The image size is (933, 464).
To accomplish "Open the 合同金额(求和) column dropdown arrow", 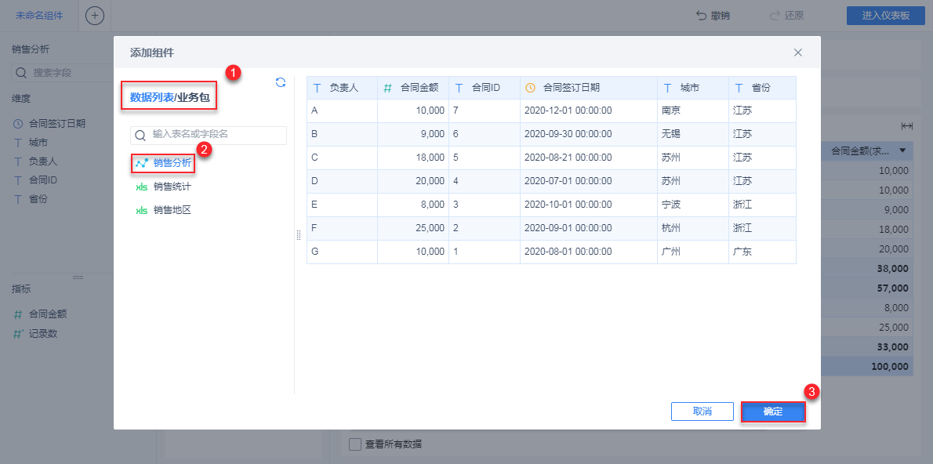I will pos(903,150).
